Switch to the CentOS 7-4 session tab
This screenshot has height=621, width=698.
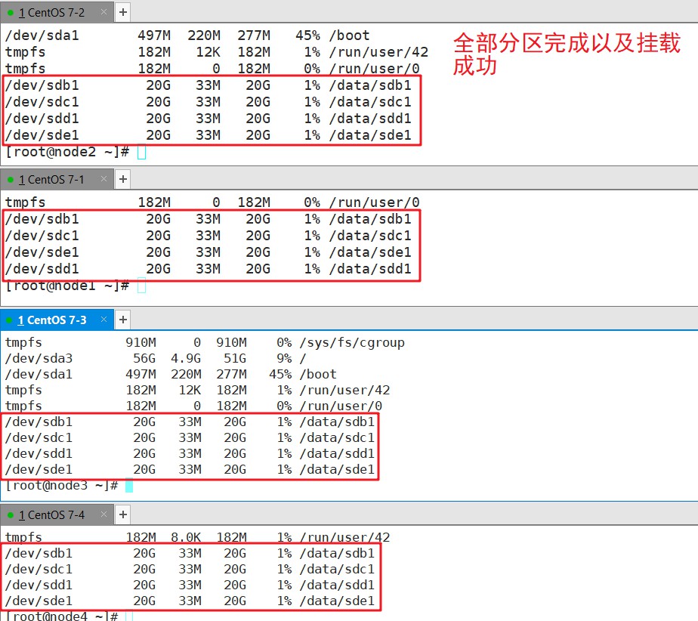pos(57,515)
